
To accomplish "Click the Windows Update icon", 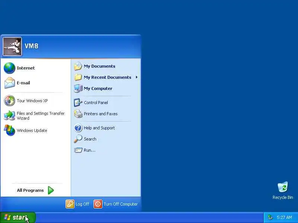I will point(9,130).
